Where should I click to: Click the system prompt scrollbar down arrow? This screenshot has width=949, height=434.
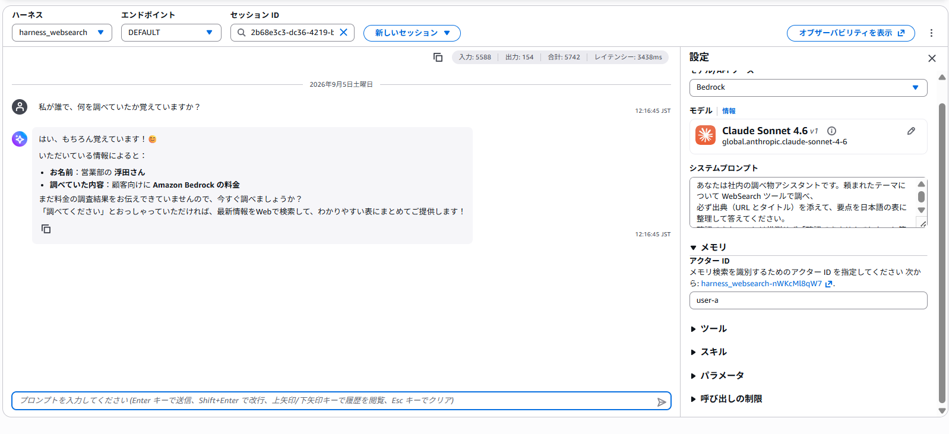pyautogui.click(x=921, y=210)
